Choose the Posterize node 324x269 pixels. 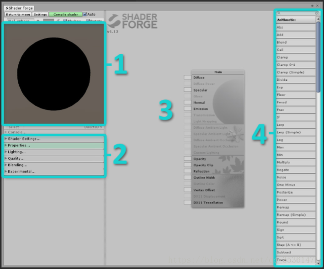(x=296, y=192)
